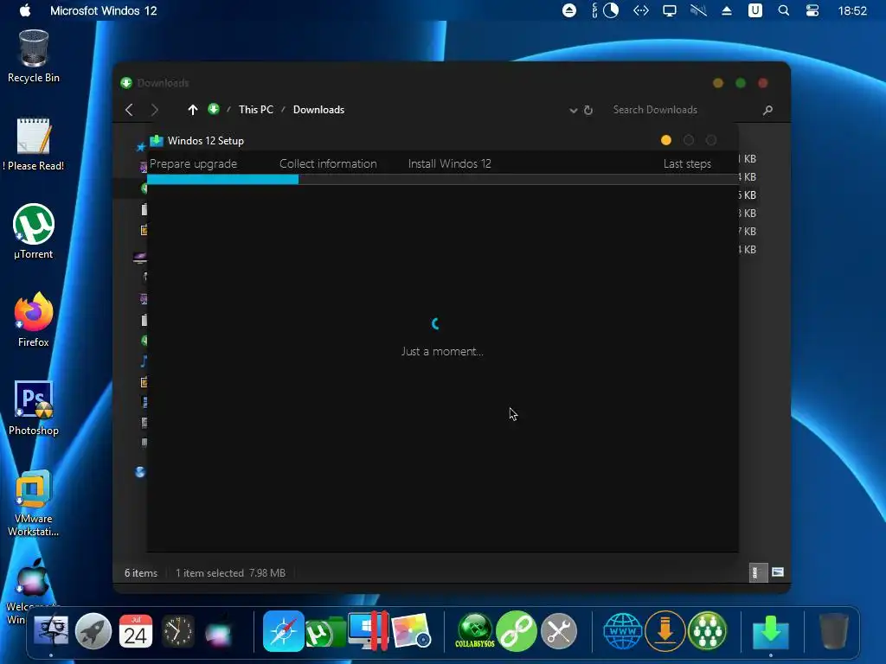Open green people group icon in dock
This screenshot has height=664, width=886.
[x=708, y=630]
